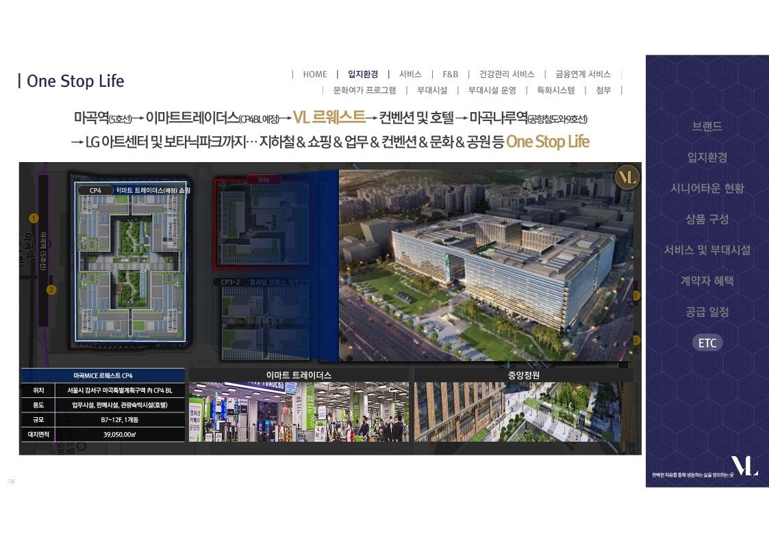The image size is (769, 543).
Task: Click yellow exit marker 1 near 마곡역
Action: coord(34,218)
